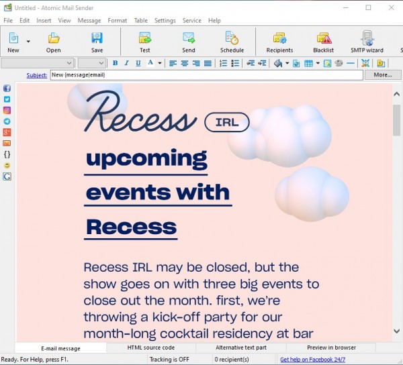Image resolution: width=403 pixels, height=365 pixels.
Task: Open the Settings menu
Action: 165,21
